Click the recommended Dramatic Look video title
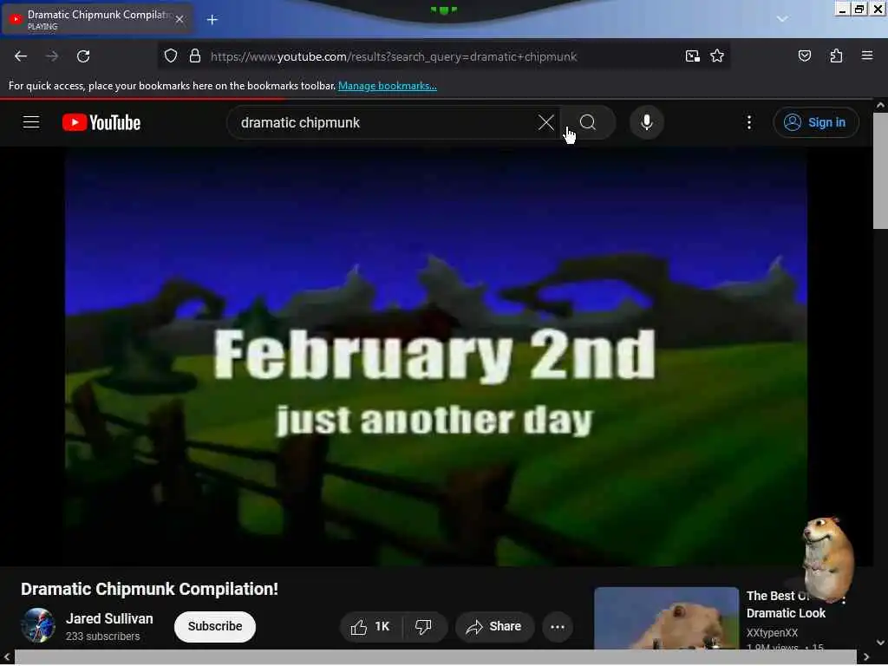Viewport: 888px width, 666px height. click(x=786, y=604)
